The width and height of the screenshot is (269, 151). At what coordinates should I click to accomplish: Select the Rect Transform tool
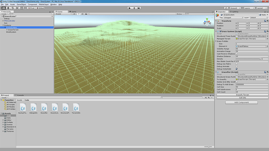(x=22, y=8)
